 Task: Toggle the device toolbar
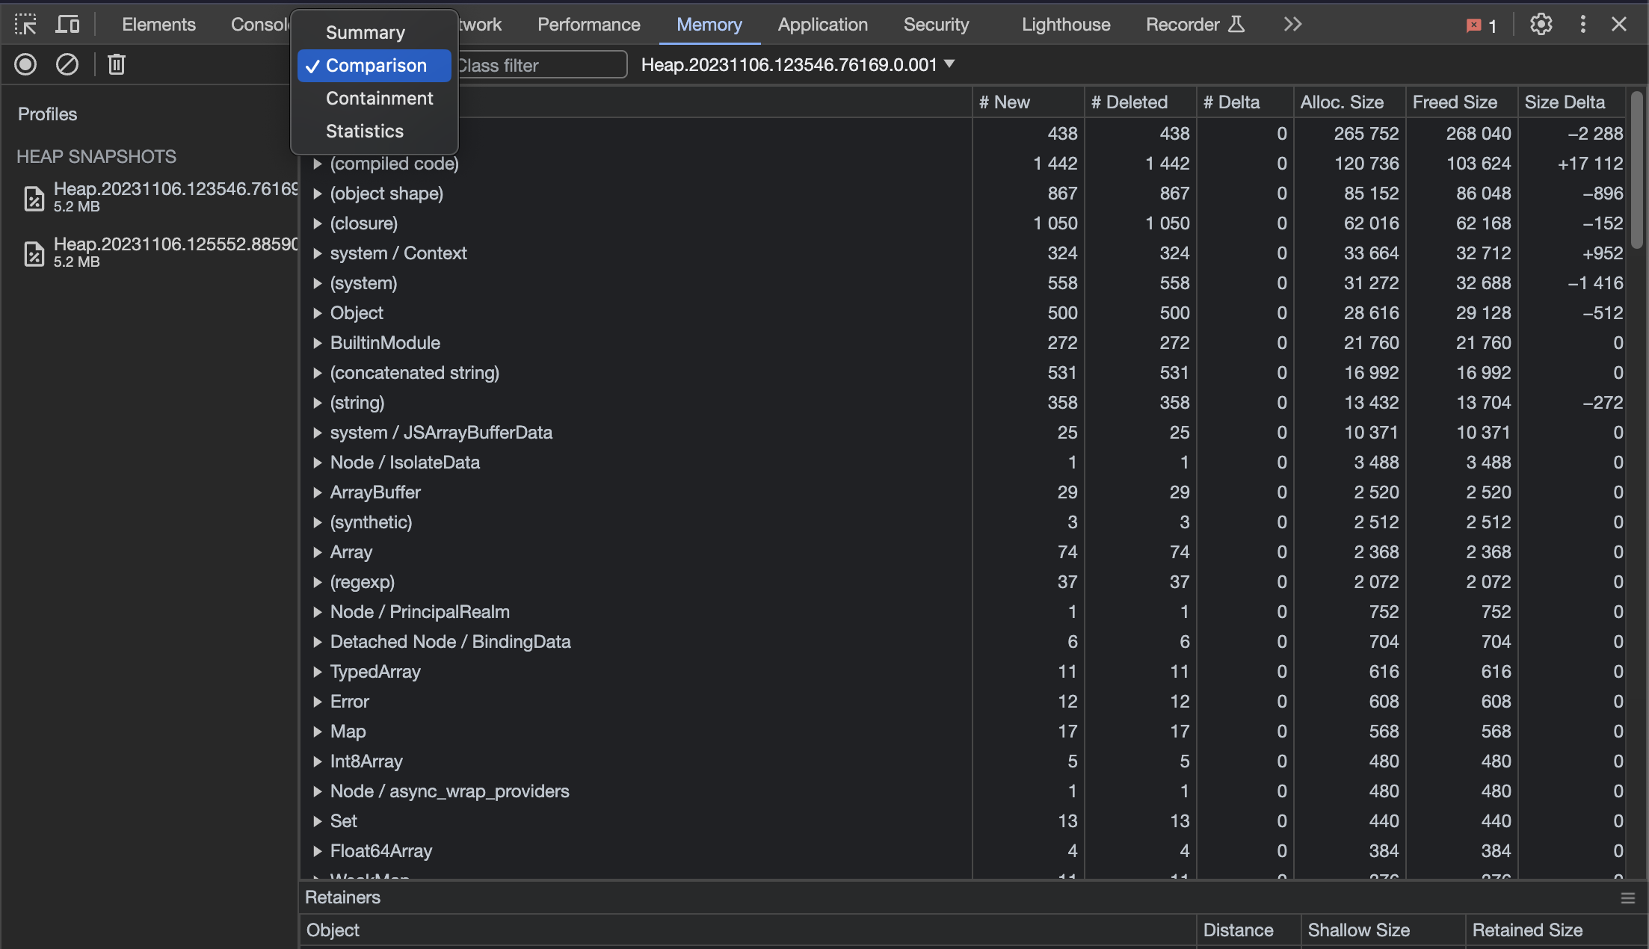coord(67,24)
